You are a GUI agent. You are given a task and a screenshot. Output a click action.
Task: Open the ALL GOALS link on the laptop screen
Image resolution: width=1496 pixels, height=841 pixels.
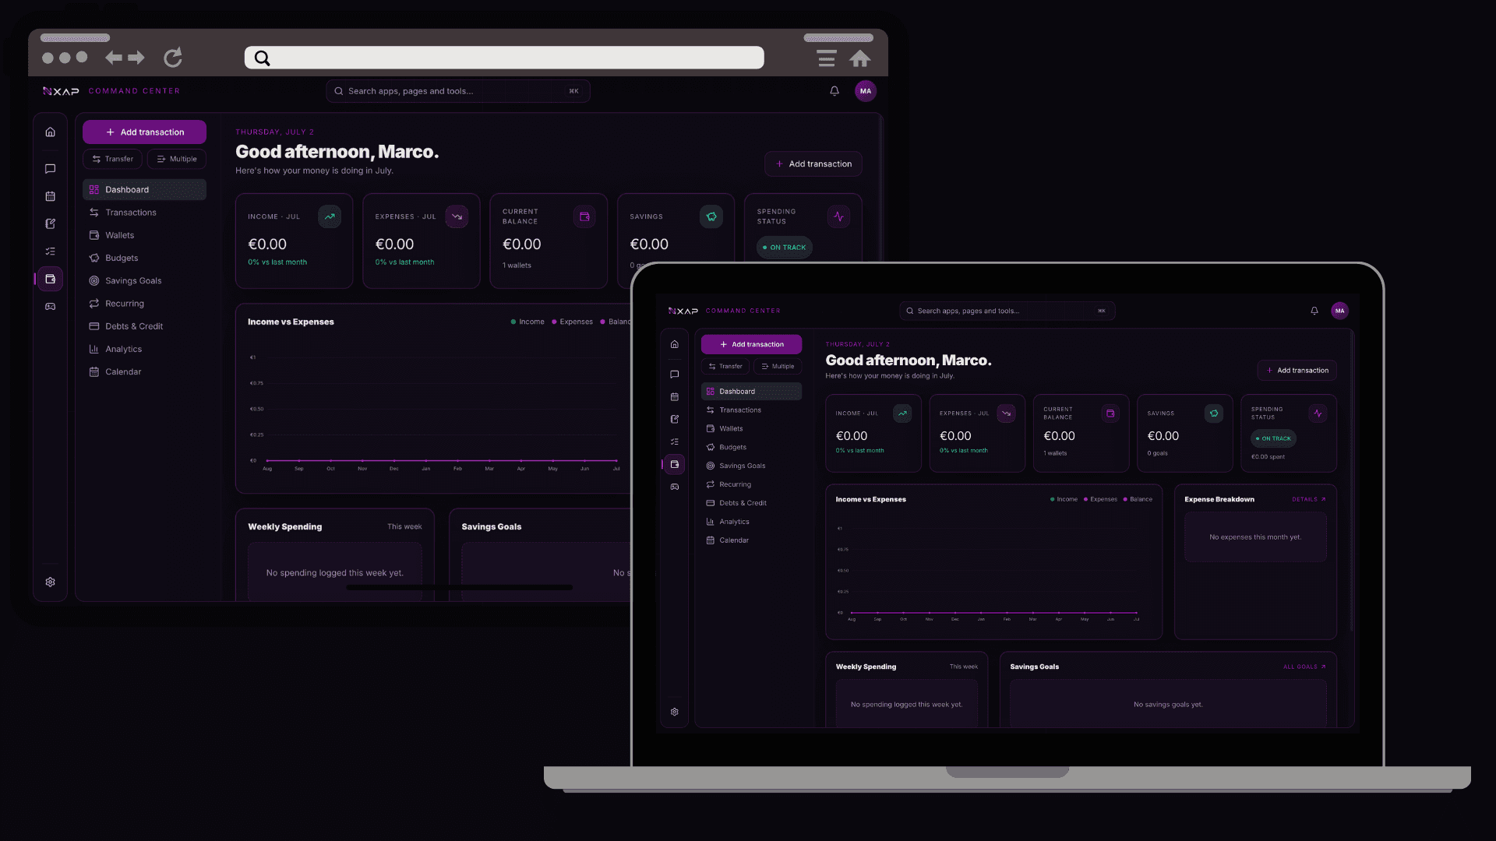point(1304,667)
